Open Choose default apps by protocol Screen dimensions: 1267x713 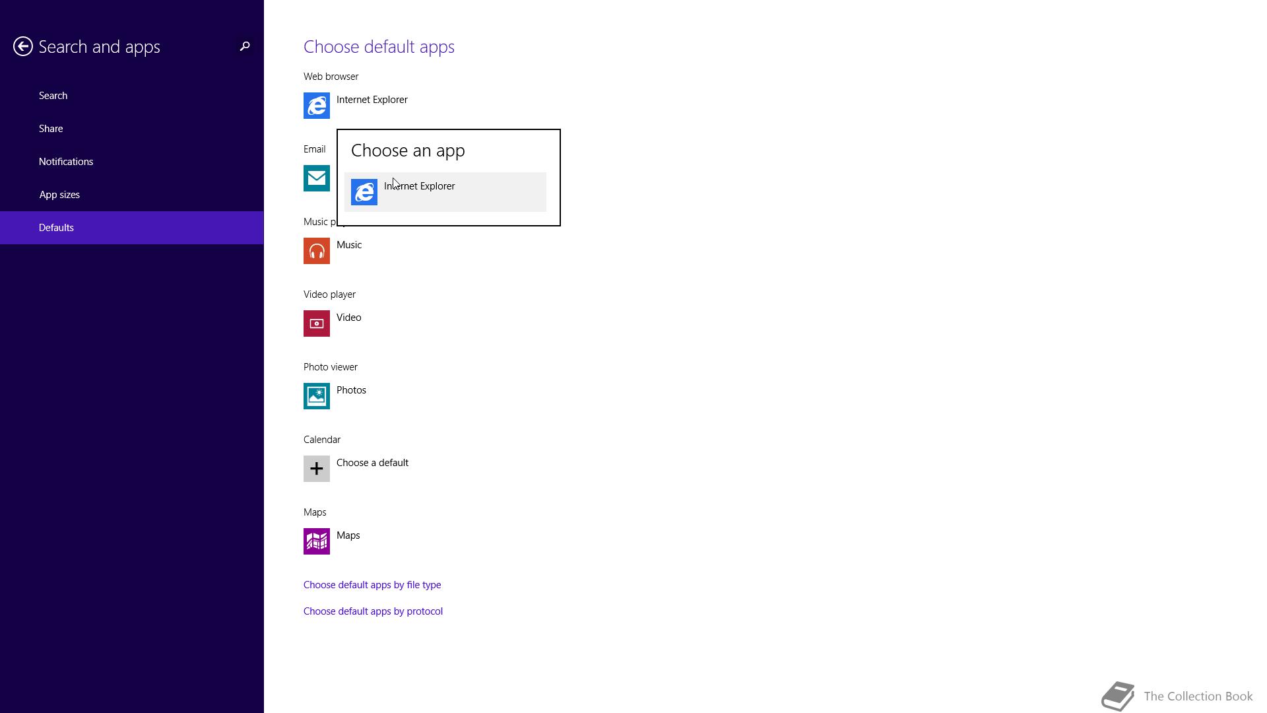coord(373,611)
